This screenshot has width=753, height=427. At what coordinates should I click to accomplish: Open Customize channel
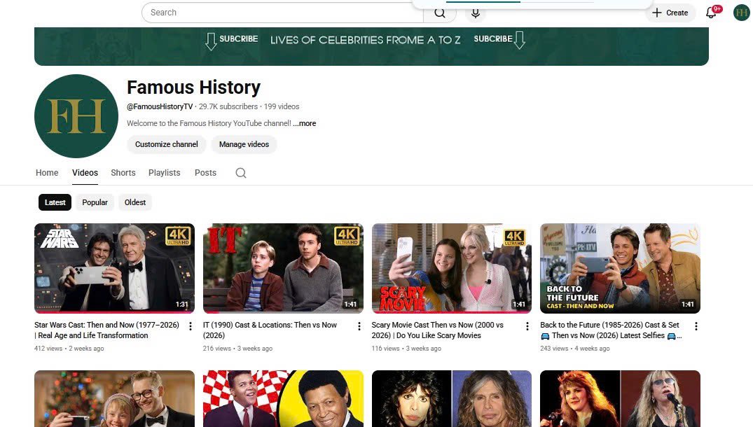tap(167, 144)
